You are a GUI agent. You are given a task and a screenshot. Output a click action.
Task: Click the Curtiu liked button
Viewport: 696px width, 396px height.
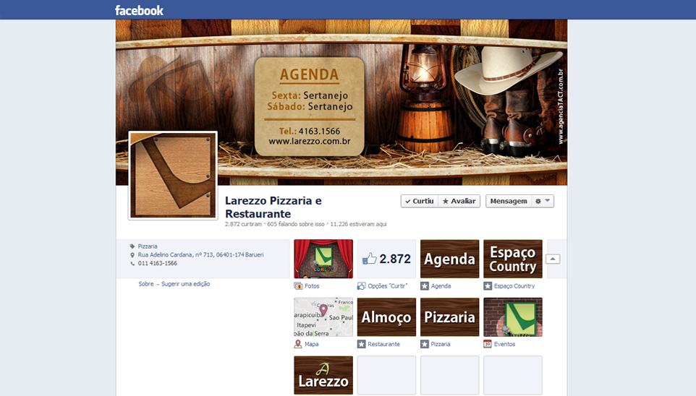420,201
